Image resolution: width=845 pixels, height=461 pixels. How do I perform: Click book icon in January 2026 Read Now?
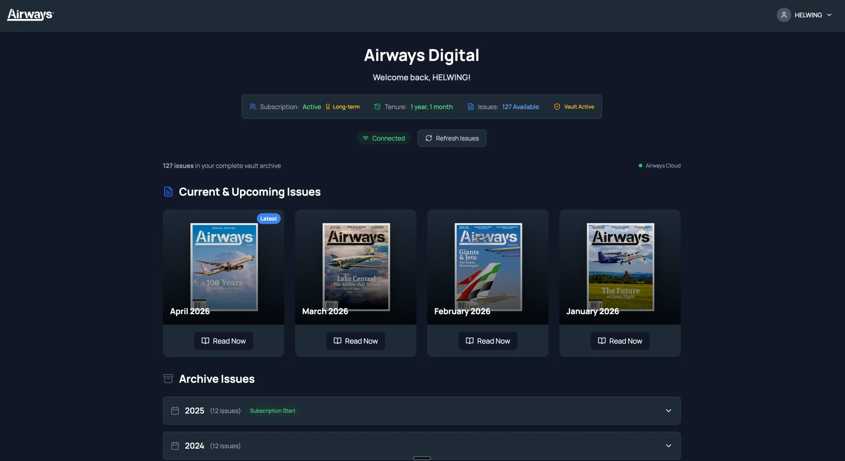pos(601,341)
